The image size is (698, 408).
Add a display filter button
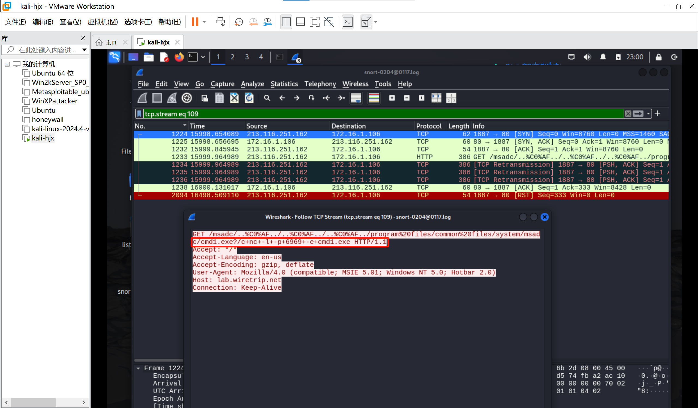[658, 113]
